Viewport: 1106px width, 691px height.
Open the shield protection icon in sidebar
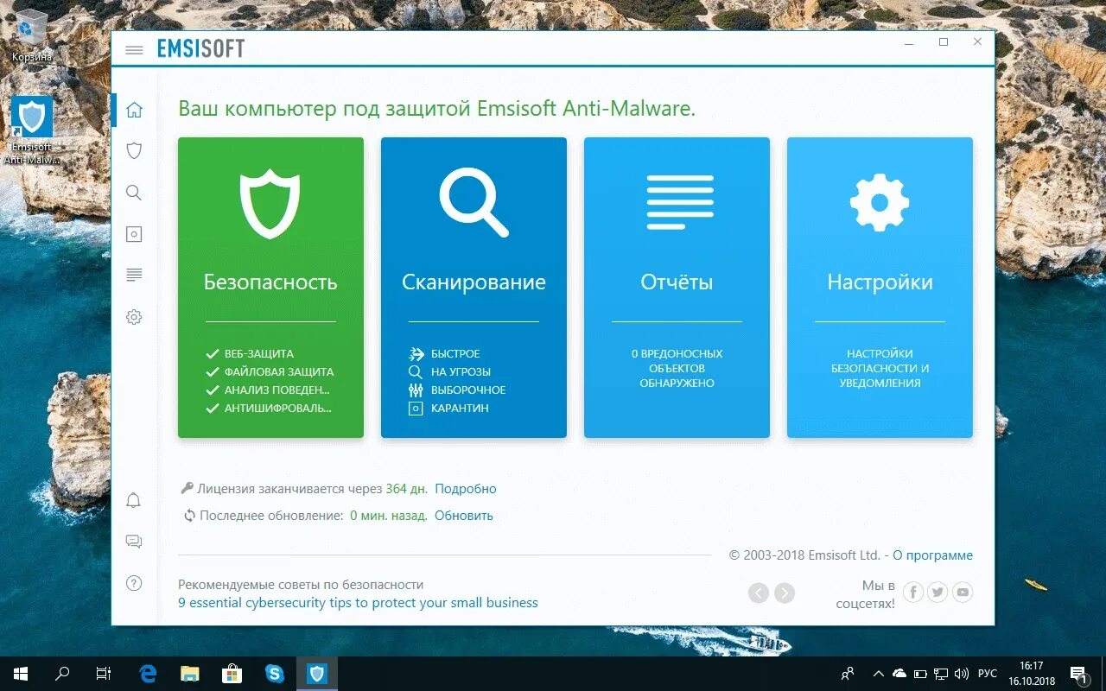pos(134,151)
